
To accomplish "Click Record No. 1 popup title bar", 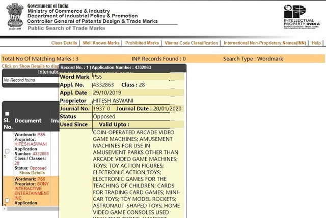I will coord(123,68).
